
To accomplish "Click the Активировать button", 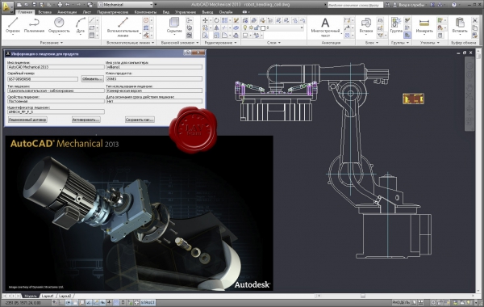I will coord(86,120).
